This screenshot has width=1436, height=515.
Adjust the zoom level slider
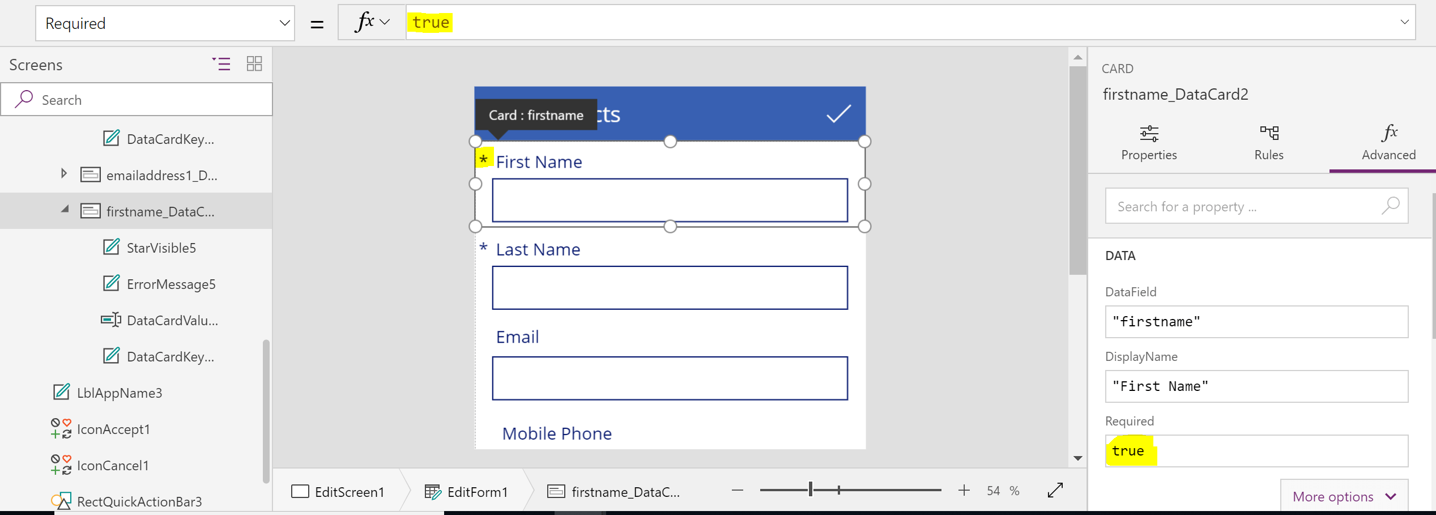(x=811, y=490)
